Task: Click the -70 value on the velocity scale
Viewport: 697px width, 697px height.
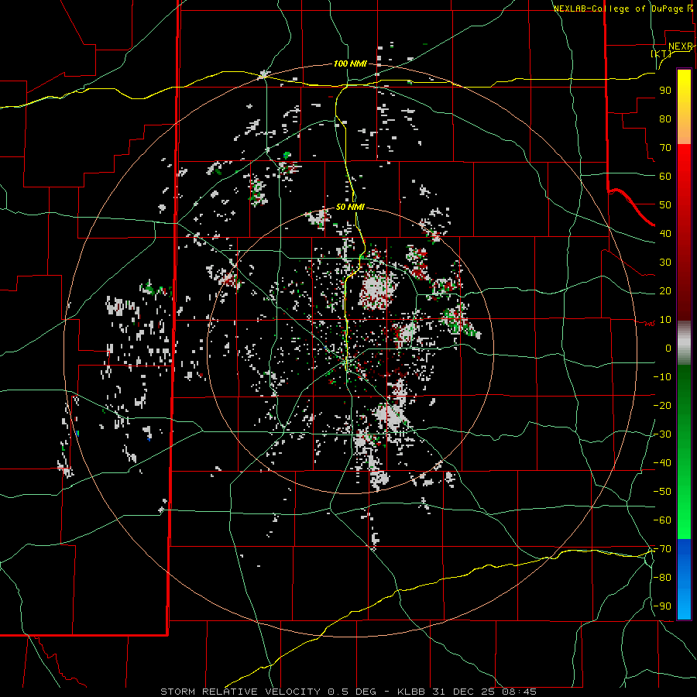Action: tap(662, 549)
